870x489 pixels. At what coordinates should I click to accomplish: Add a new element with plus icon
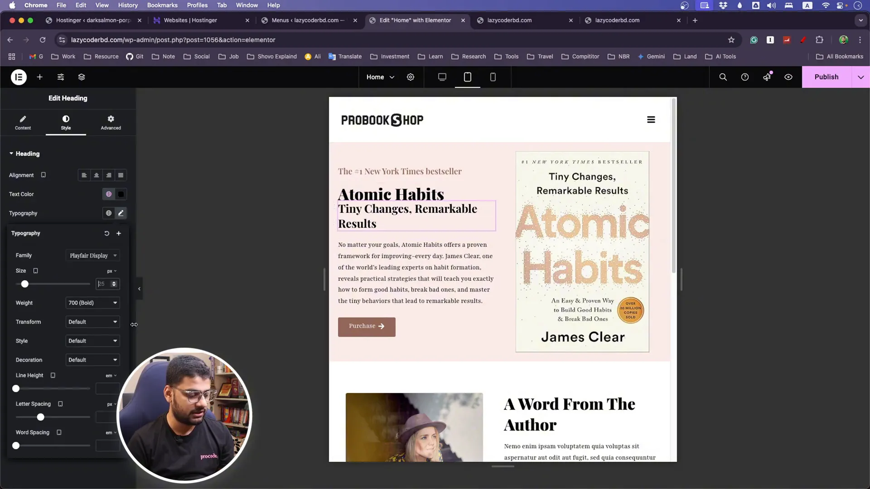pos(40,77)
